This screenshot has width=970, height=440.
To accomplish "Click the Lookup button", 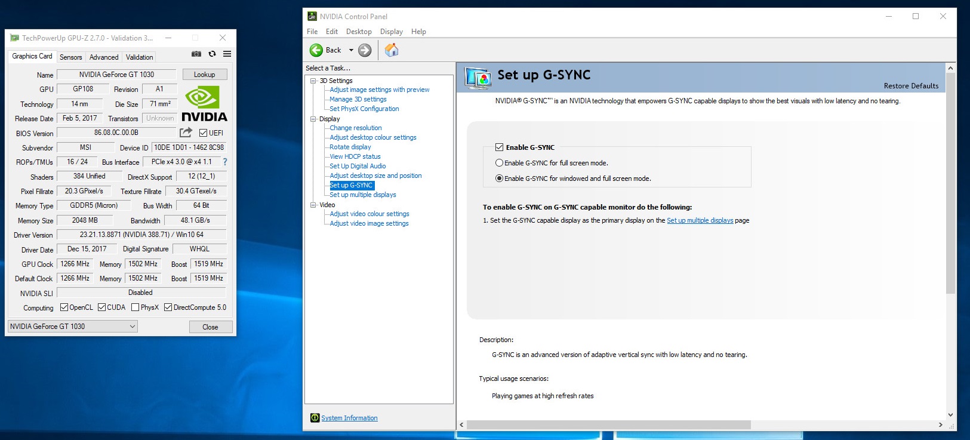I will click(204, 75).
